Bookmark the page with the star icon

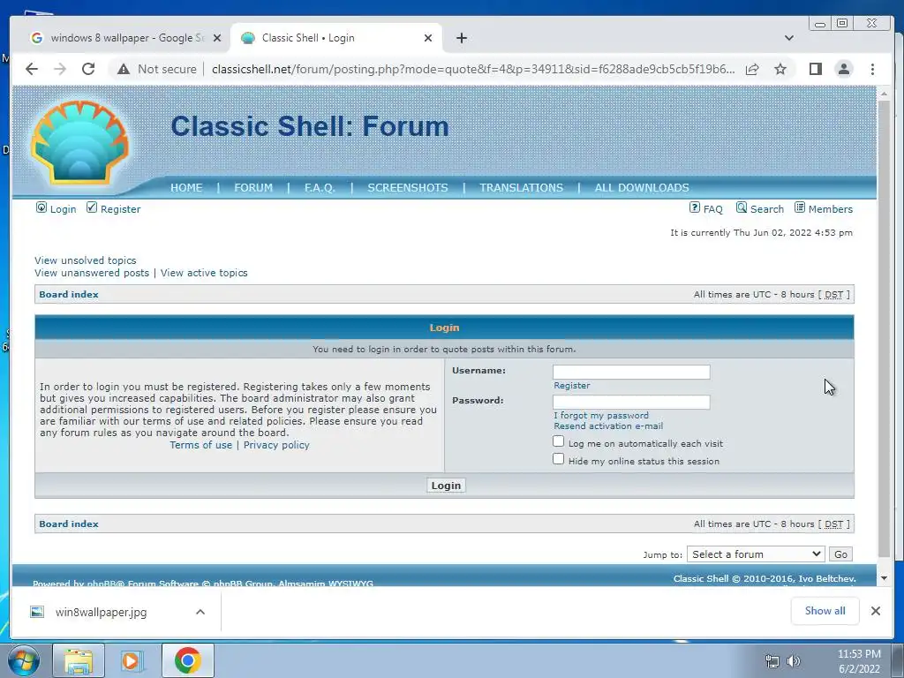[x=780, y=69]
